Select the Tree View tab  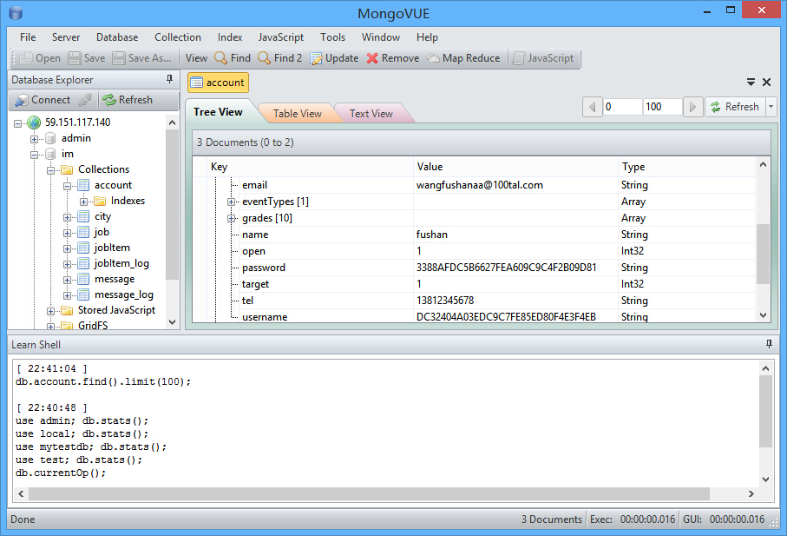tap(218, 112)
